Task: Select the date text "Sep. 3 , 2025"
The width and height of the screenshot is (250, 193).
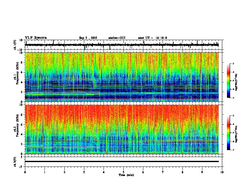Action: click(88, 38)
